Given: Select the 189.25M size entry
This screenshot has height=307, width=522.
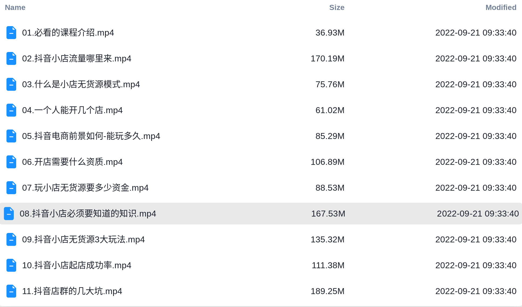Looking at the screenshot, I should click(x=327, y=291).
